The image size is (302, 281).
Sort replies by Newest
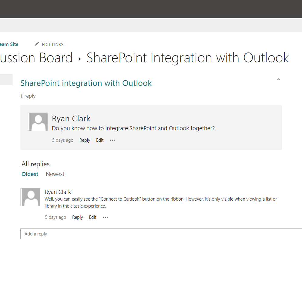pyautogui.click(x=55, y=174)
